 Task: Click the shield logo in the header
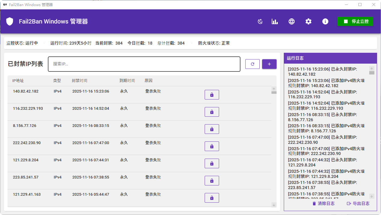9,21
